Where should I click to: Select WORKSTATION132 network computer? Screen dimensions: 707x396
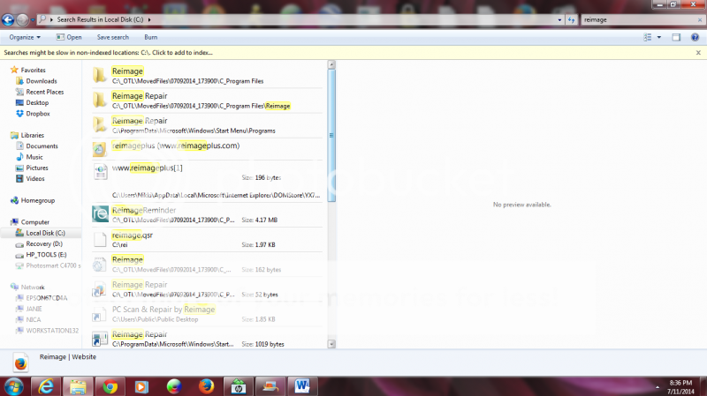pyautogui.click(x=52, y=330)
